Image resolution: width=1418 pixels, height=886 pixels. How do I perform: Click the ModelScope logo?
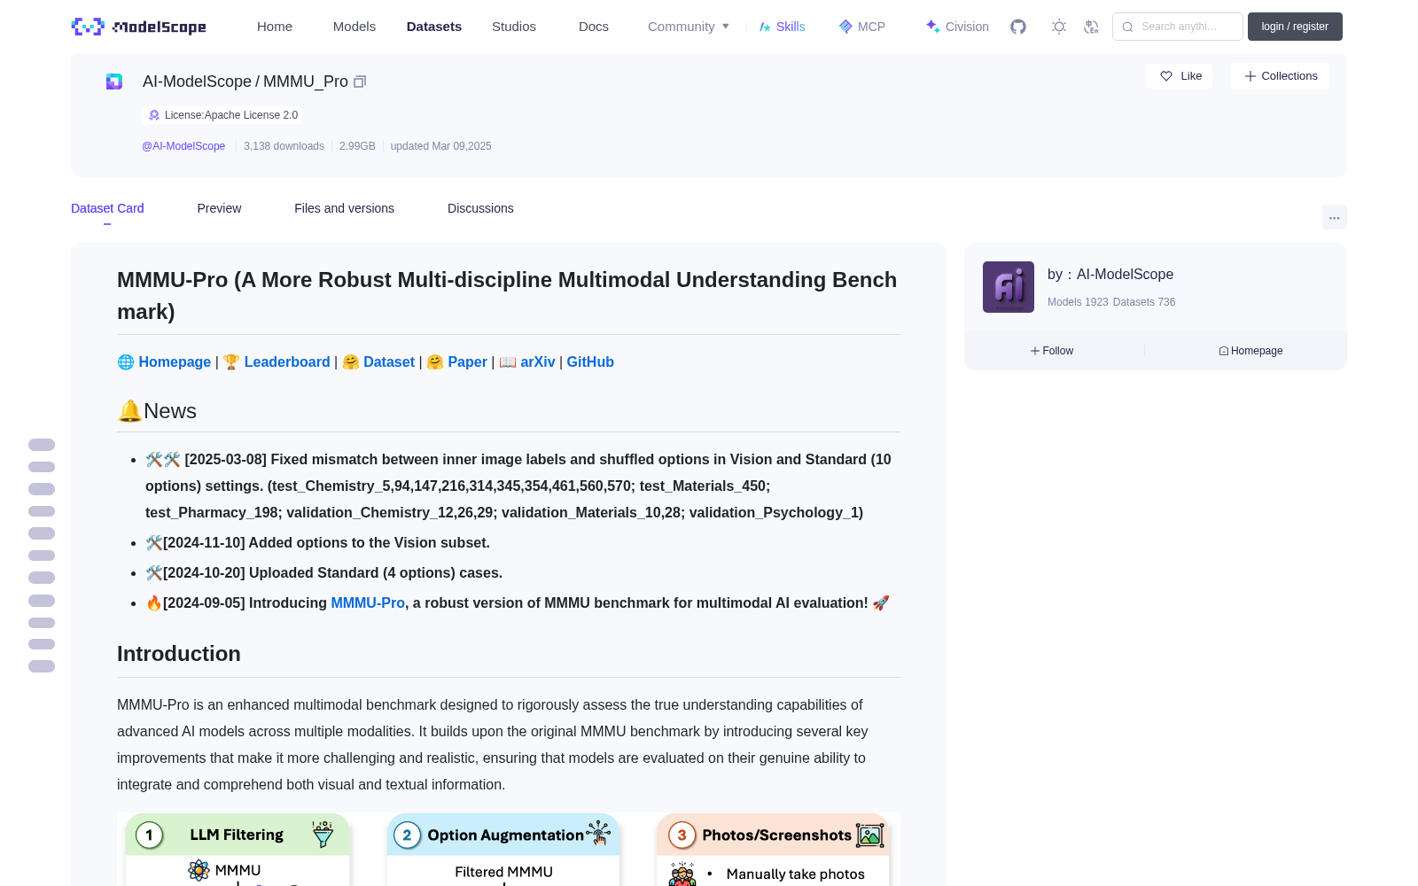[139, 27]
